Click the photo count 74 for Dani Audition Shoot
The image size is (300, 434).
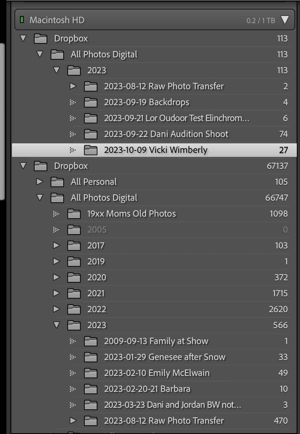tap(283, 134)
